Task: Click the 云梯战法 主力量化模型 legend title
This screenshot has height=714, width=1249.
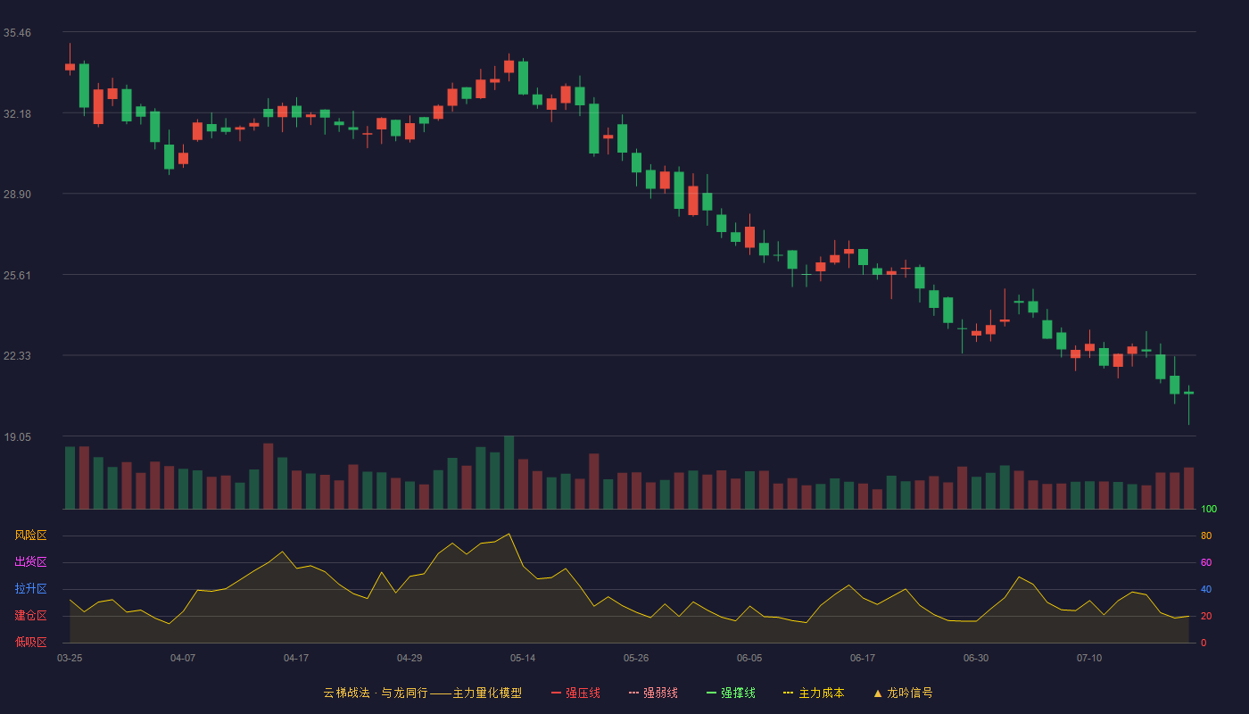Action: pyautogui.click(x=422, y=693)
